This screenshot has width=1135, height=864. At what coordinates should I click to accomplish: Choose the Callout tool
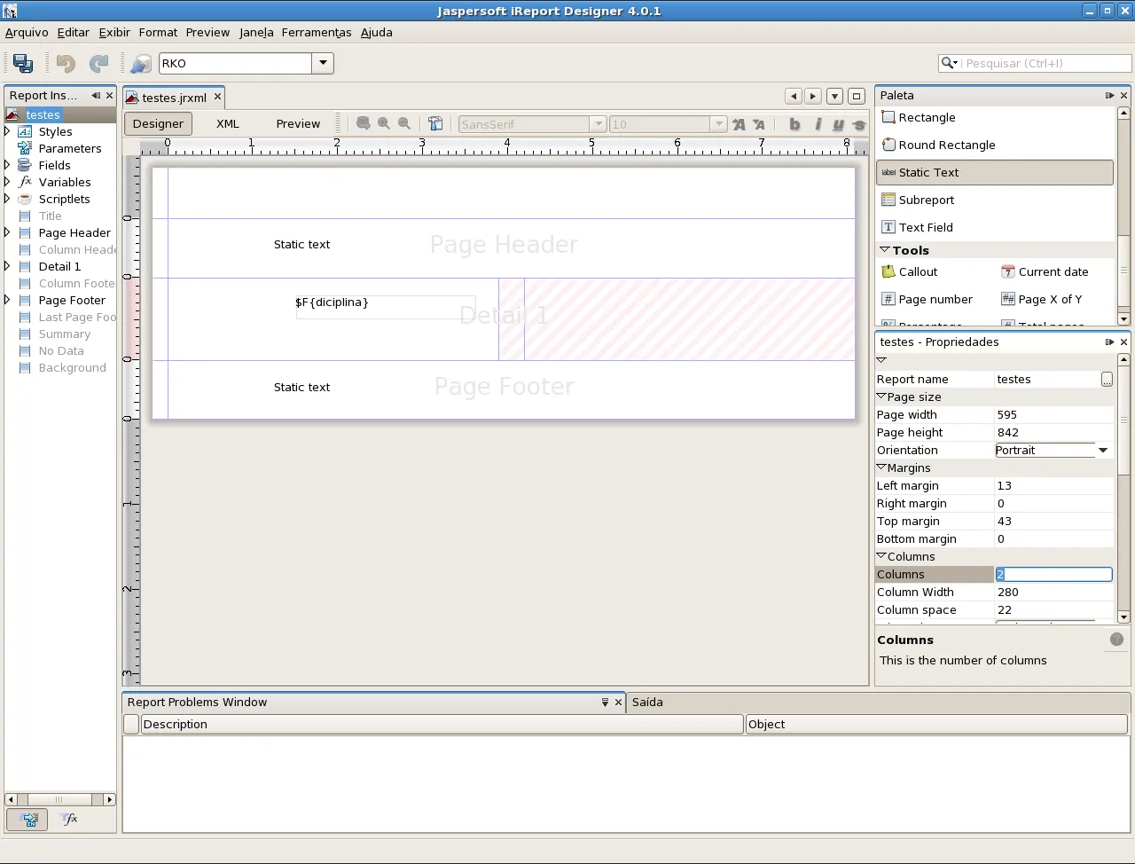(918, 271)
